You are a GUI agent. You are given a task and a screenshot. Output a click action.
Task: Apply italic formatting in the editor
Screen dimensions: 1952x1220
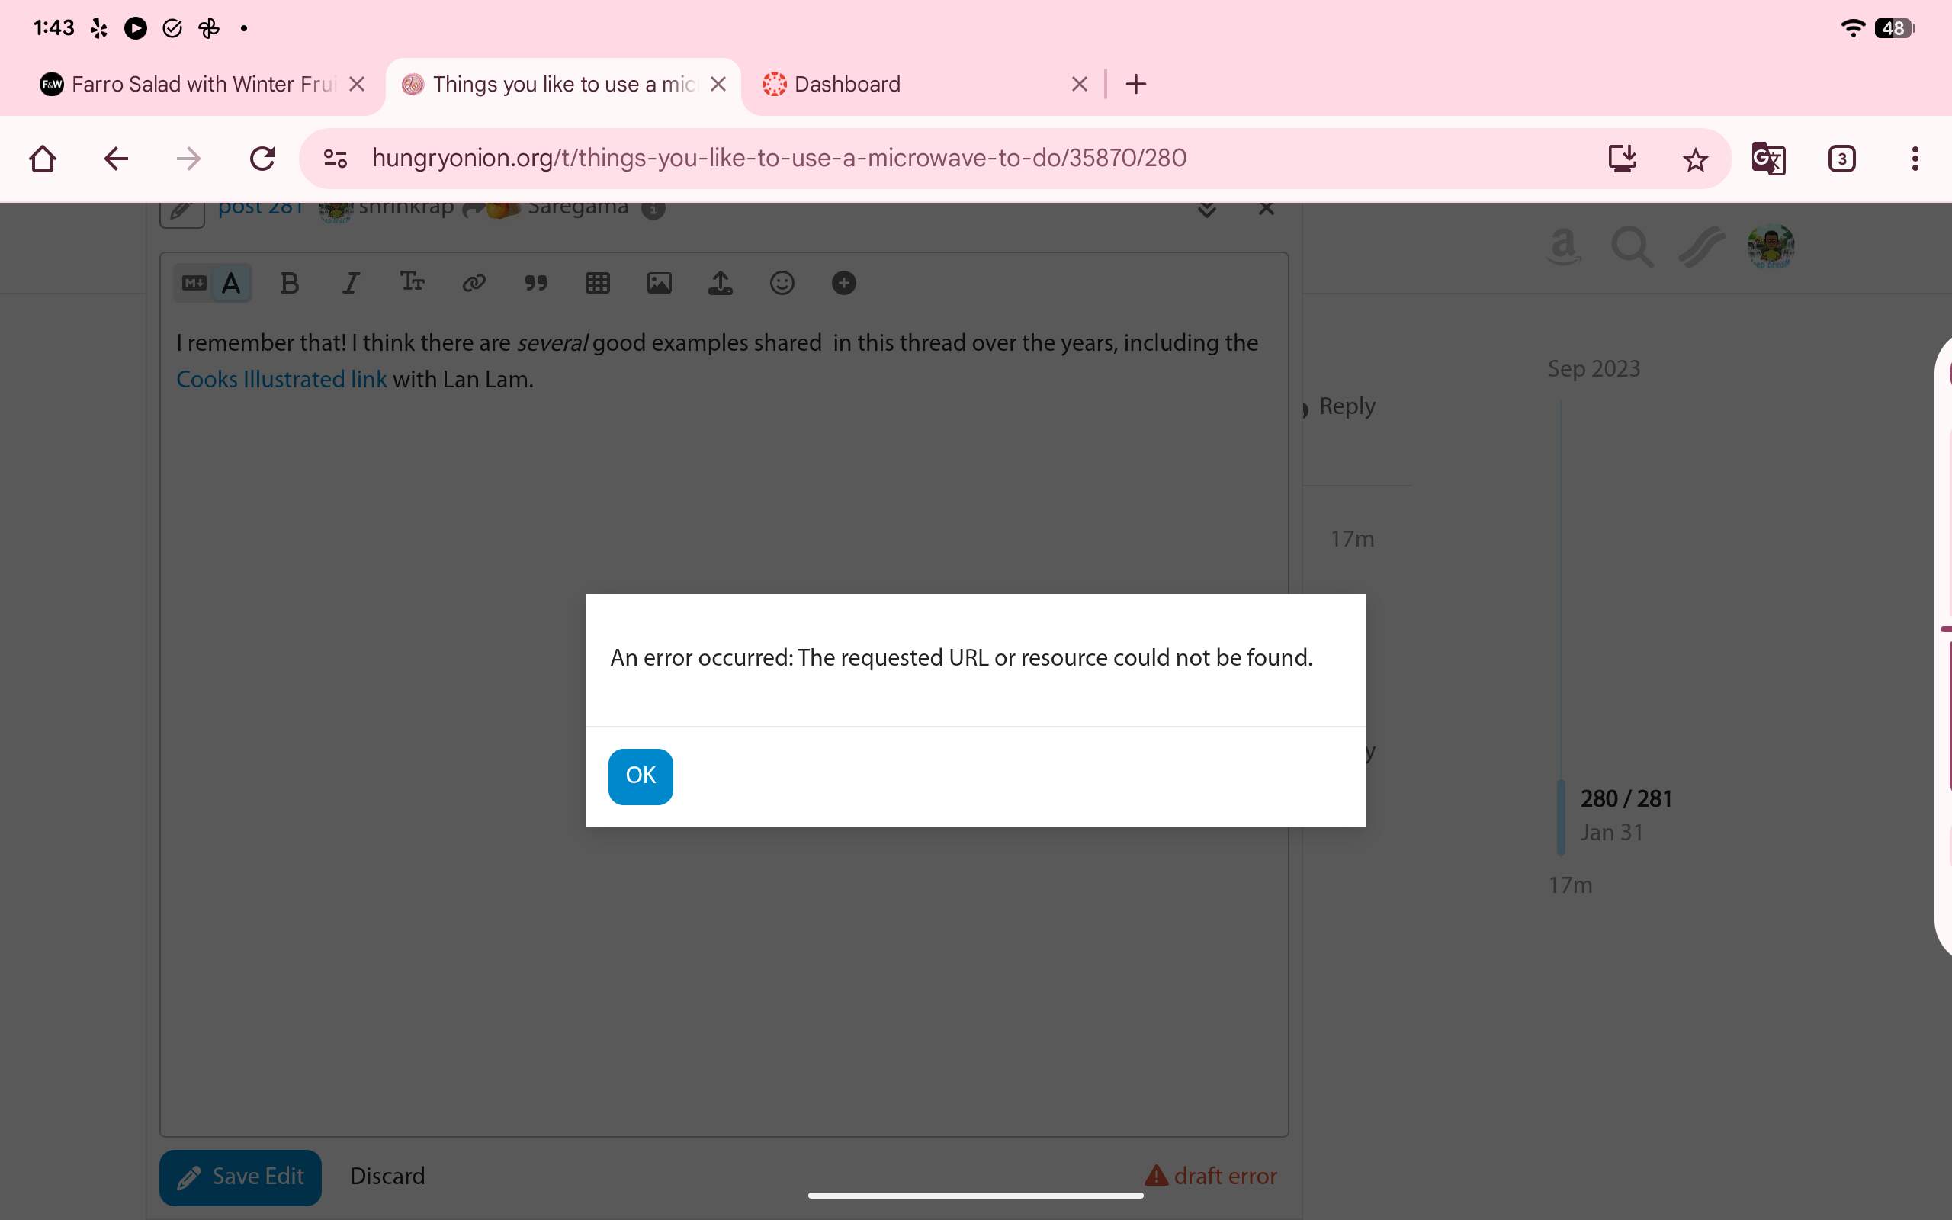(350, 283)
